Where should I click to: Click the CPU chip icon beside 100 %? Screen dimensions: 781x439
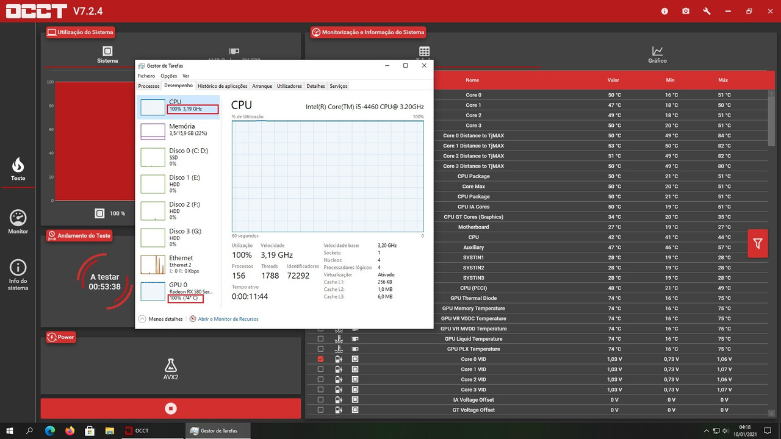[99, 213]
